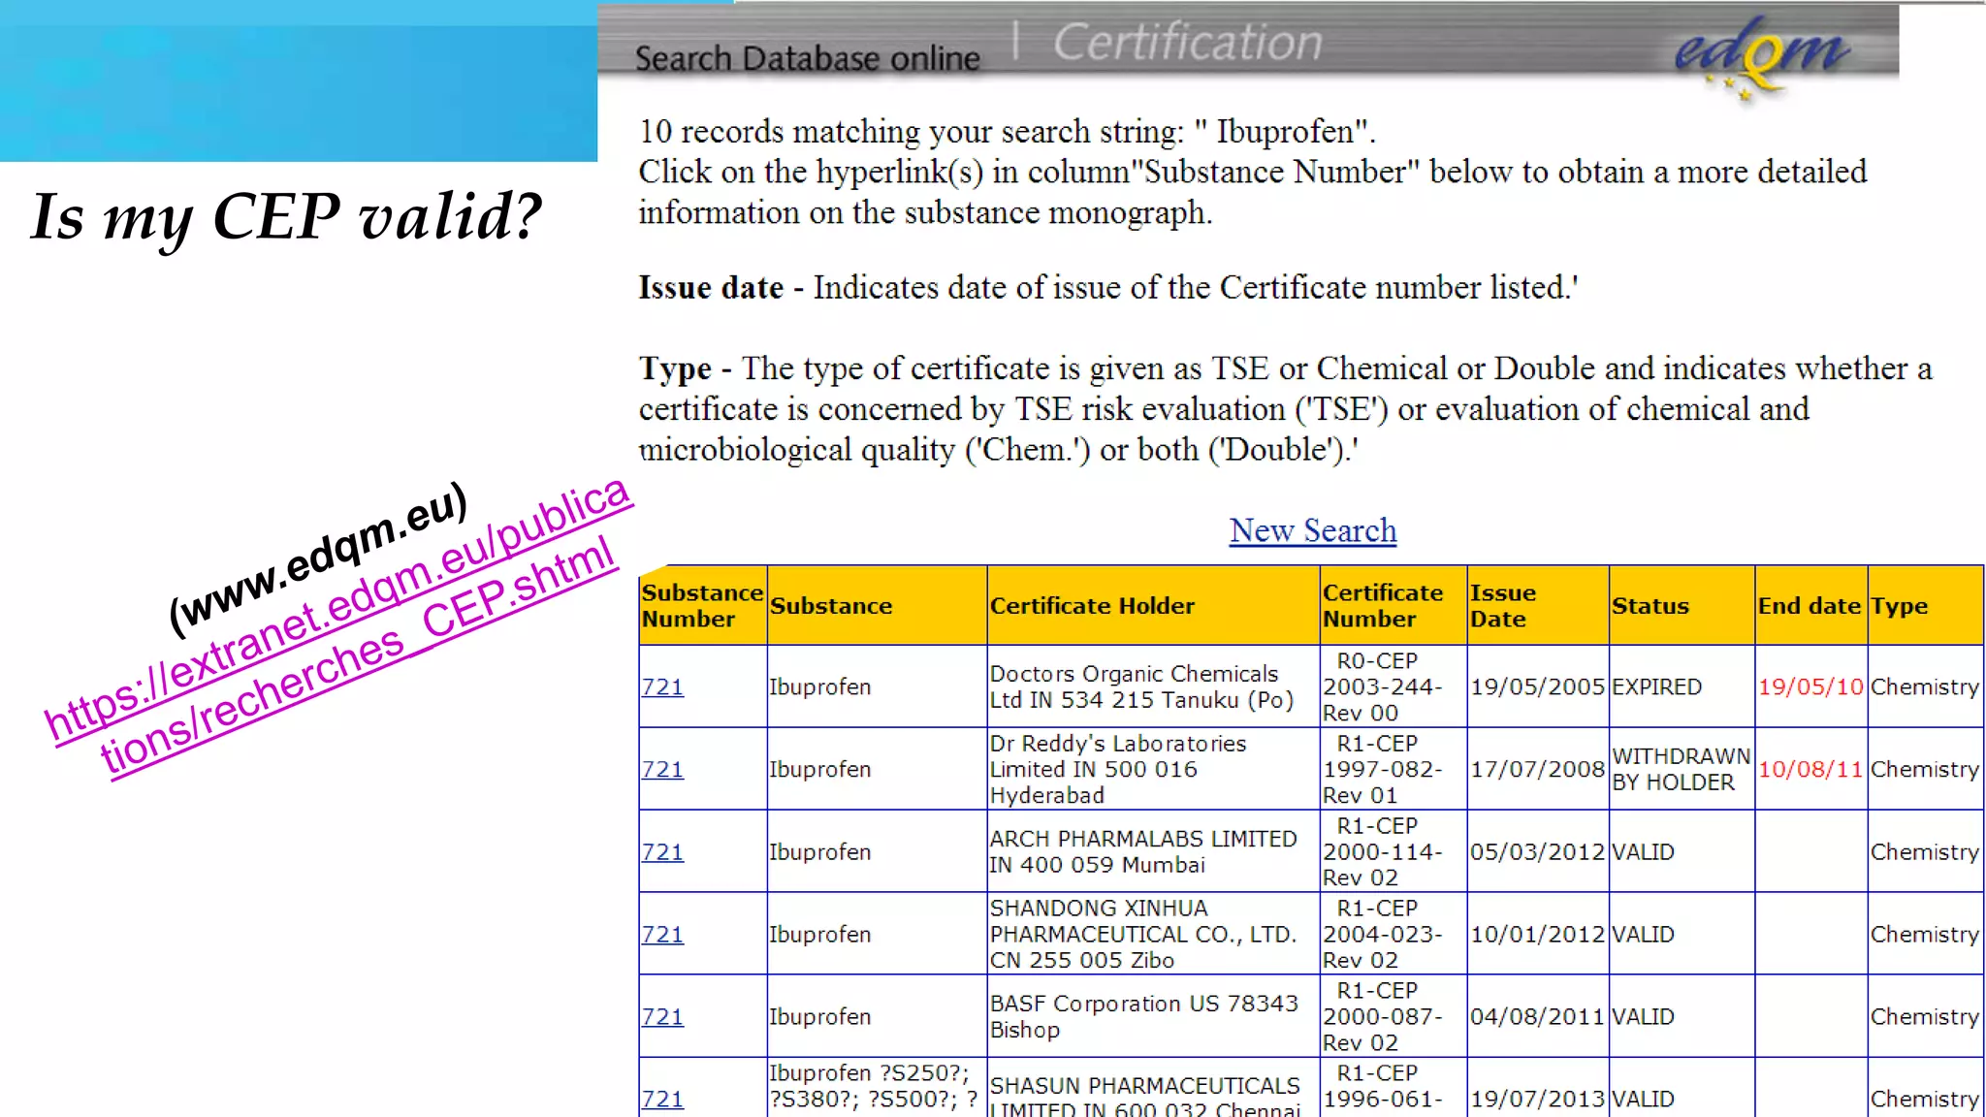This screenshot has width=1986, height=1117.
Task: Click the New Search link
Action: [1312, 531]
